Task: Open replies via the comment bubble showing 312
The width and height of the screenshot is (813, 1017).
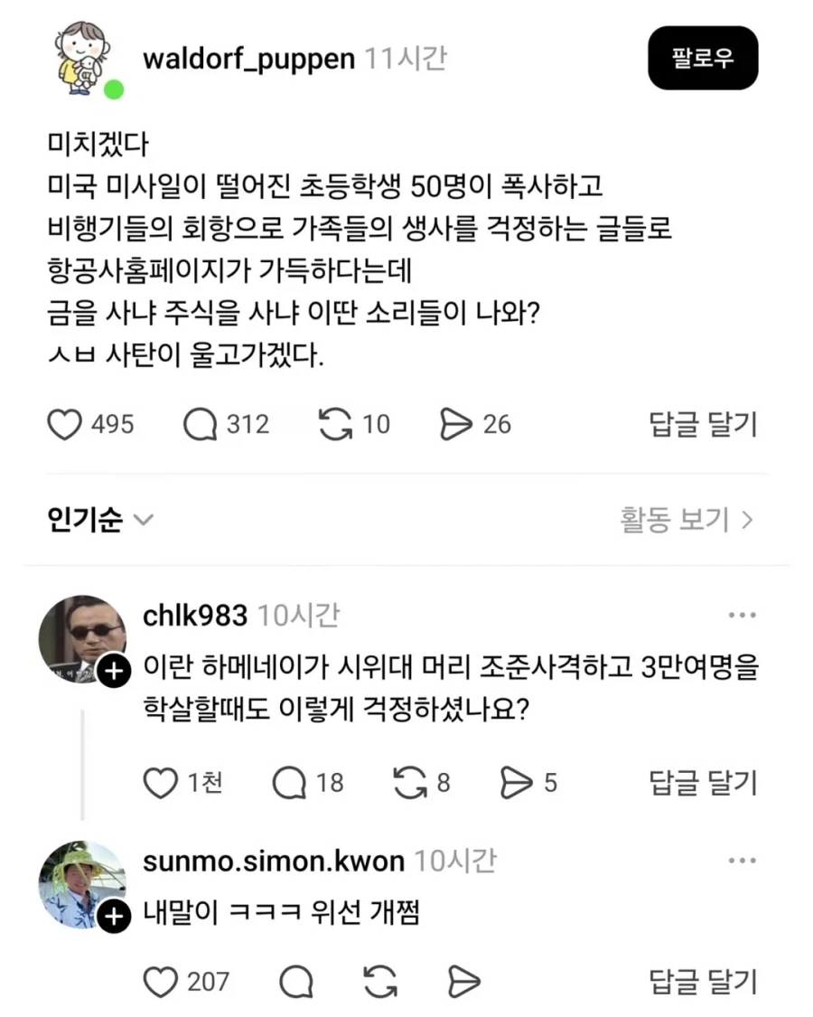Action: click(200, 423)
